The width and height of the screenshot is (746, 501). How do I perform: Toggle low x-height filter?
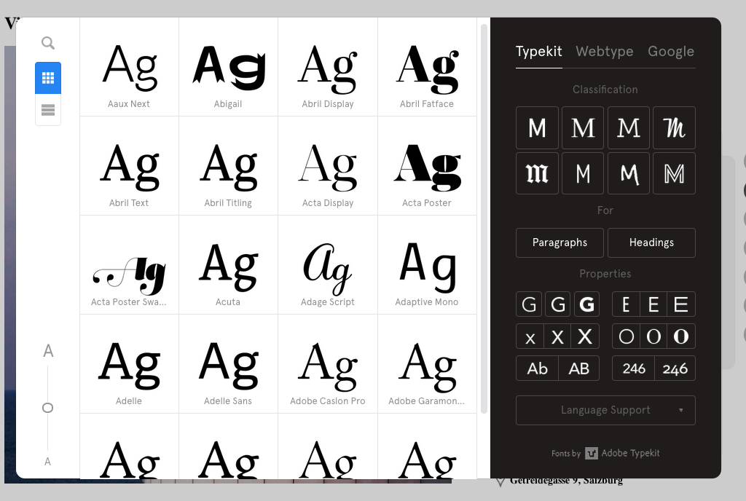point(530,336)
